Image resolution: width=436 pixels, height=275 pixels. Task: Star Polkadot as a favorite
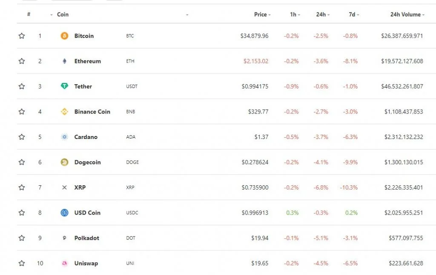[x=22, y=238]
